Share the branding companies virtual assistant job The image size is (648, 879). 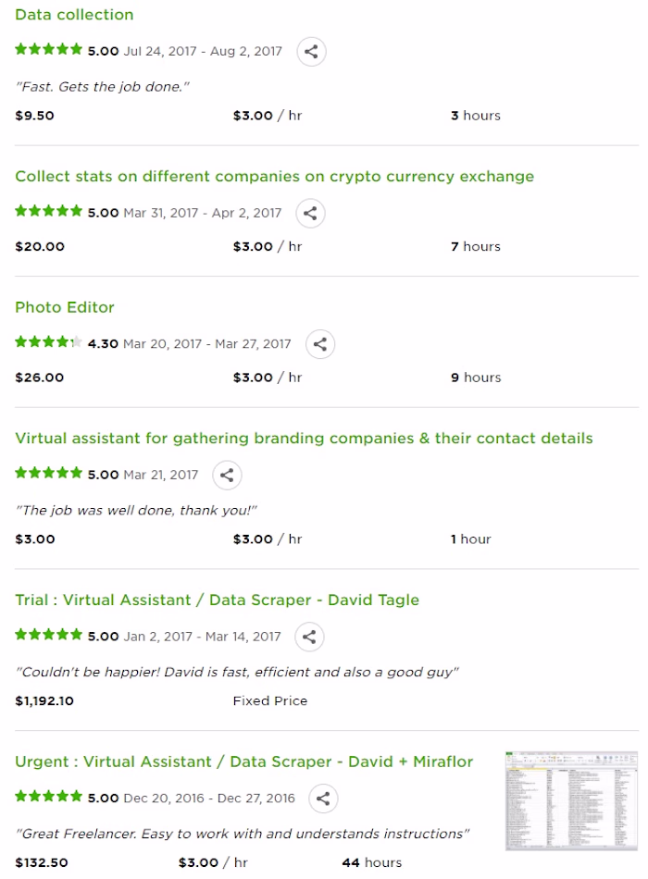click(227, 476)
